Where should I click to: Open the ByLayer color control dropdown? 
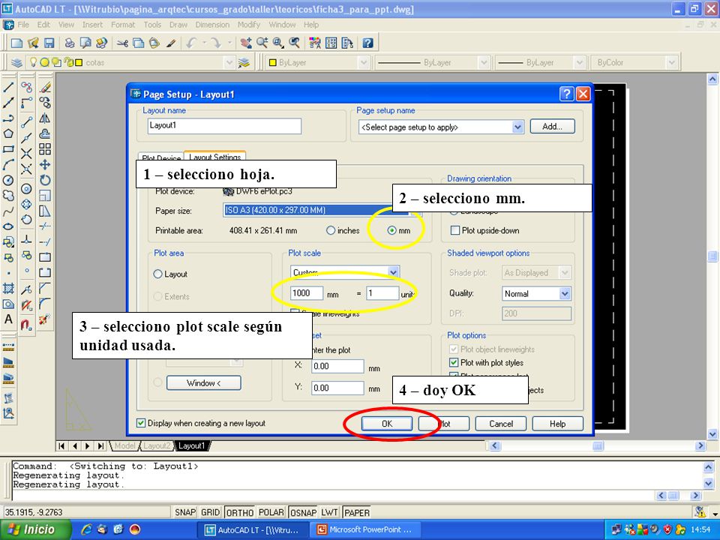[364, 62]
